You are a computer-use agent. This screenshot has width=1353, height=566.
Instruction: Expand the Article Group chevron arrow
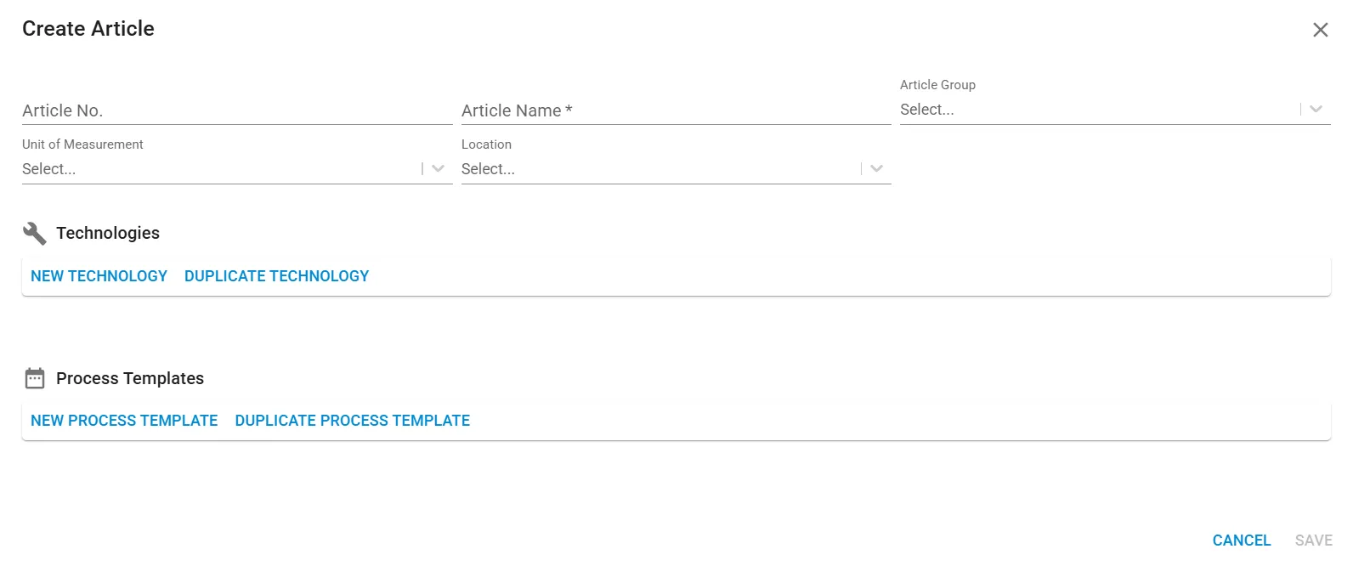[1316, 109]
